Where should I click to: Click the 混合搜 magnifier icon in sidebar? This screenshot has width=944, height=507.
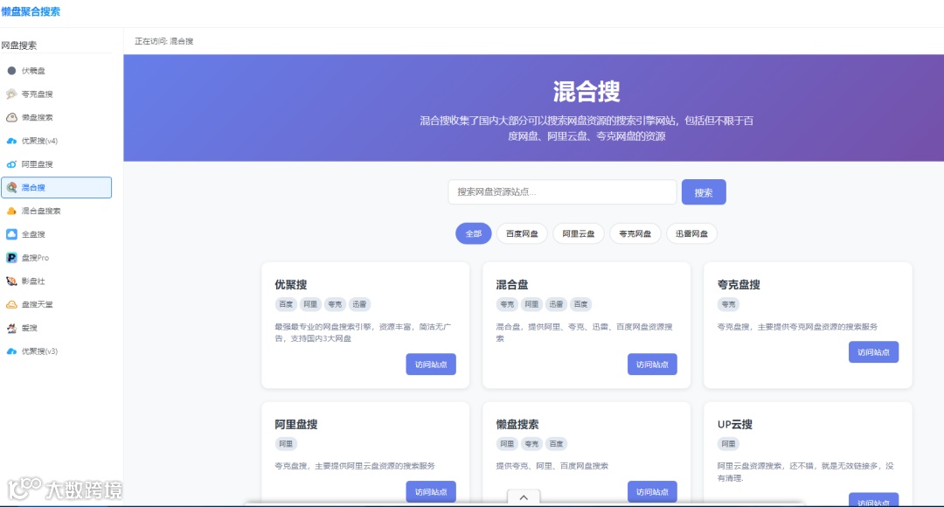click(x=11, y=188)
